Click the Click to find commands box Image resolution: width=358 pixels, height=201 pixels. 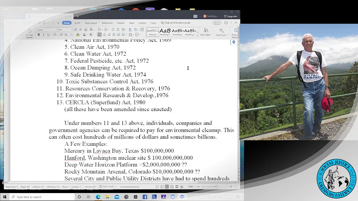point(176,23)
